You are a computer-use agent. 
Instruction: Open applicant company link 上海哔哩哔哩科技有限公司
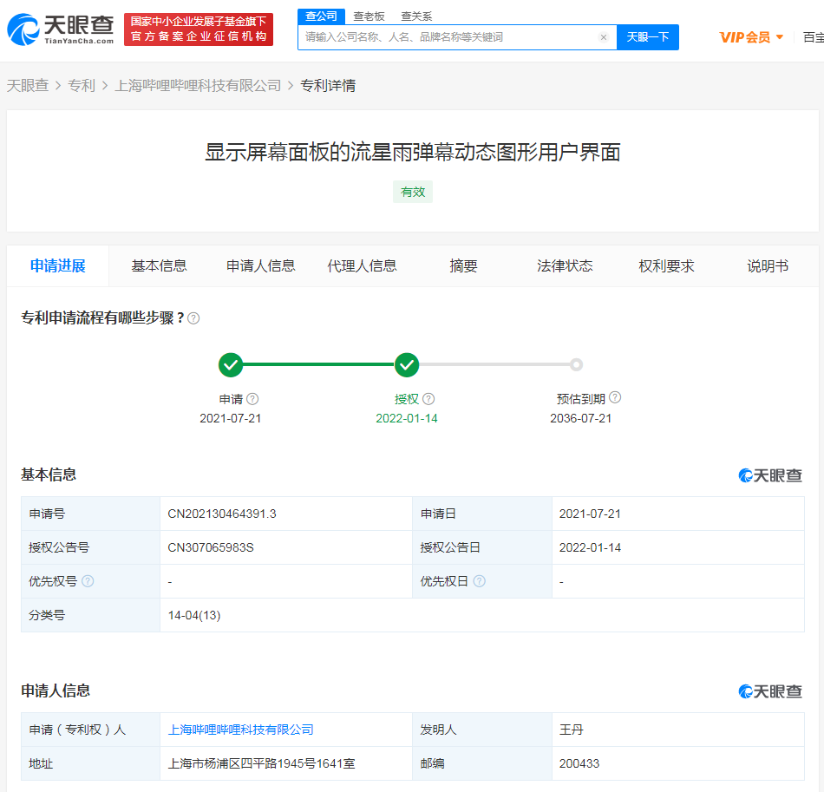click(x=241, y=729)
